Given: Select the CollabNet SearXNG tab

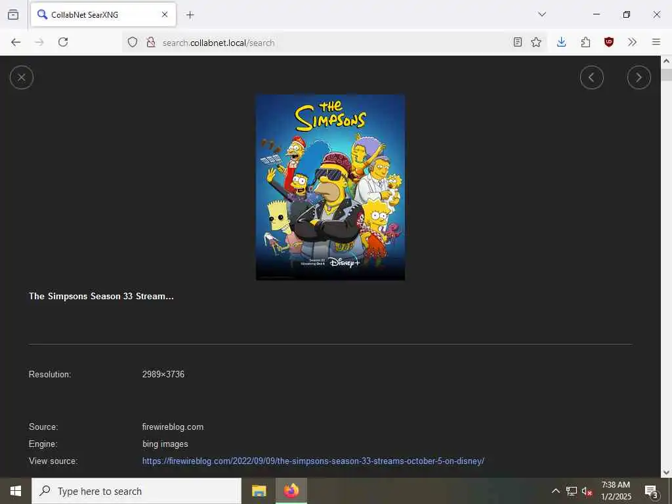Looking at the screenshot, I should tap(103, 14).
